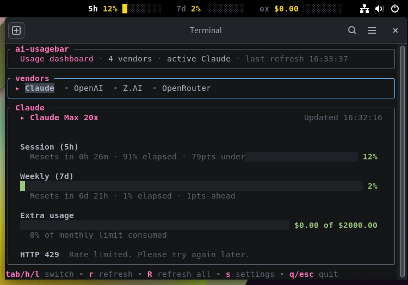Click the arrow marker before Claude vendor
This screenshot has width=408, height=285.
[x=17, y=89]
